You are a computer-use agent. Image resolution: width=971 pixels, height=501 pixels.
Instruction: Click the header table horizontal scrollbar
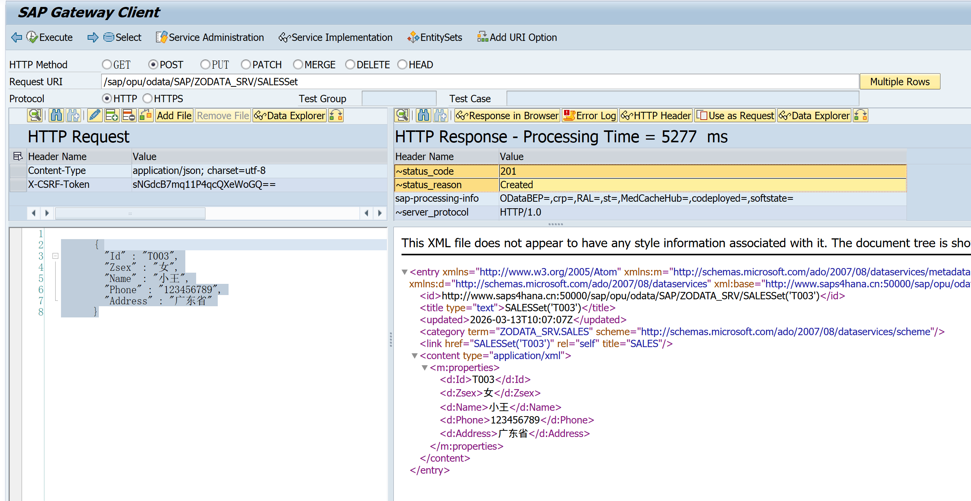point(130,213)
